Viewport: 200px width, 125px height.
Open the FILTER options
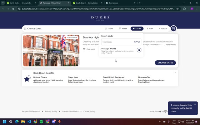123,28
